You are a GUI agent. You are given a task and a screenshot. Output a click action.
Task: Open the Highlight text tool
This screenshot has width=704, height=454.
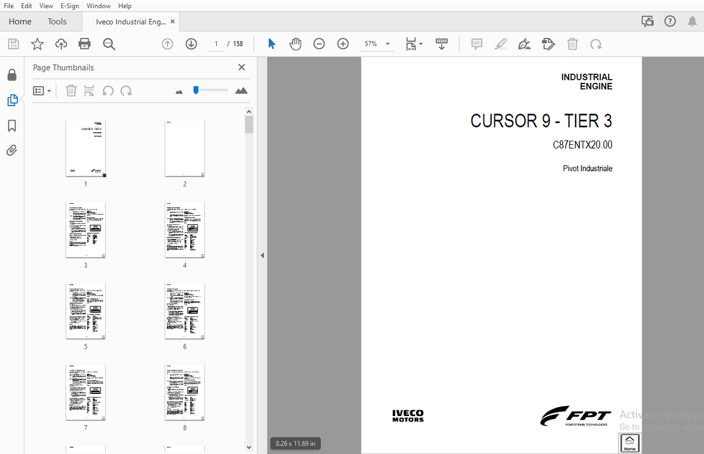[500, 44]
